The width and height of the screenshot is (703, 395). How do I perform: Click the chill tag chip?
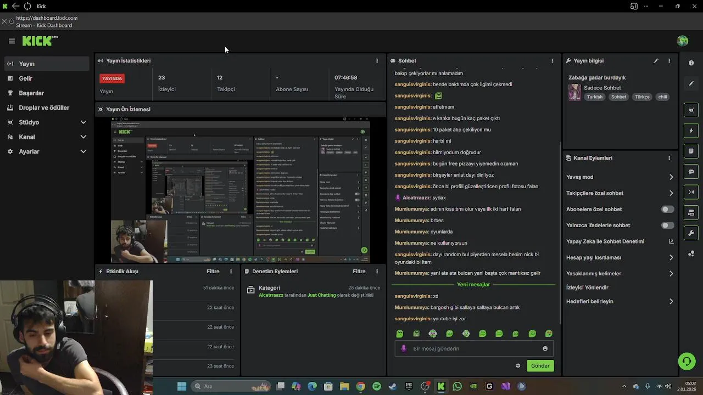[662, 97]
